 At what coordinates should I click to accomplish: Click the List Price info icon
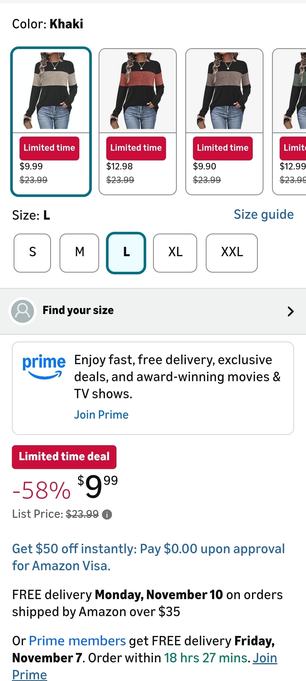[x=107, y=514]
